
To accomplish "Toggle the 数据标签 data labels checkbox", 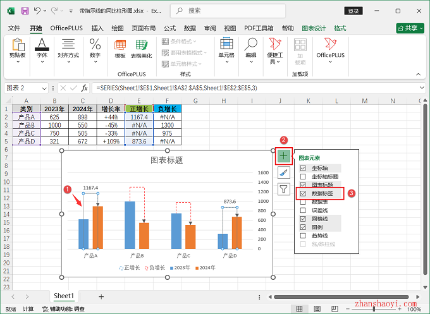I will click(x=304, y=193).
